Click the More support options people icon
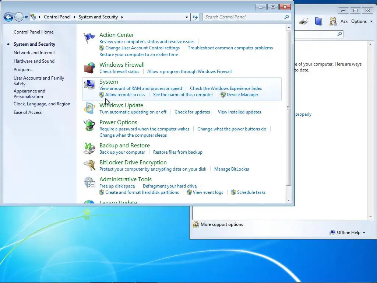 click(196, 224)
